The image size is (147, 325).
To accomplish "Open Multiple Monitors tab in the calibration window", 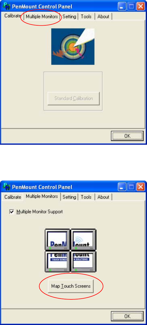I will (42, 17).
